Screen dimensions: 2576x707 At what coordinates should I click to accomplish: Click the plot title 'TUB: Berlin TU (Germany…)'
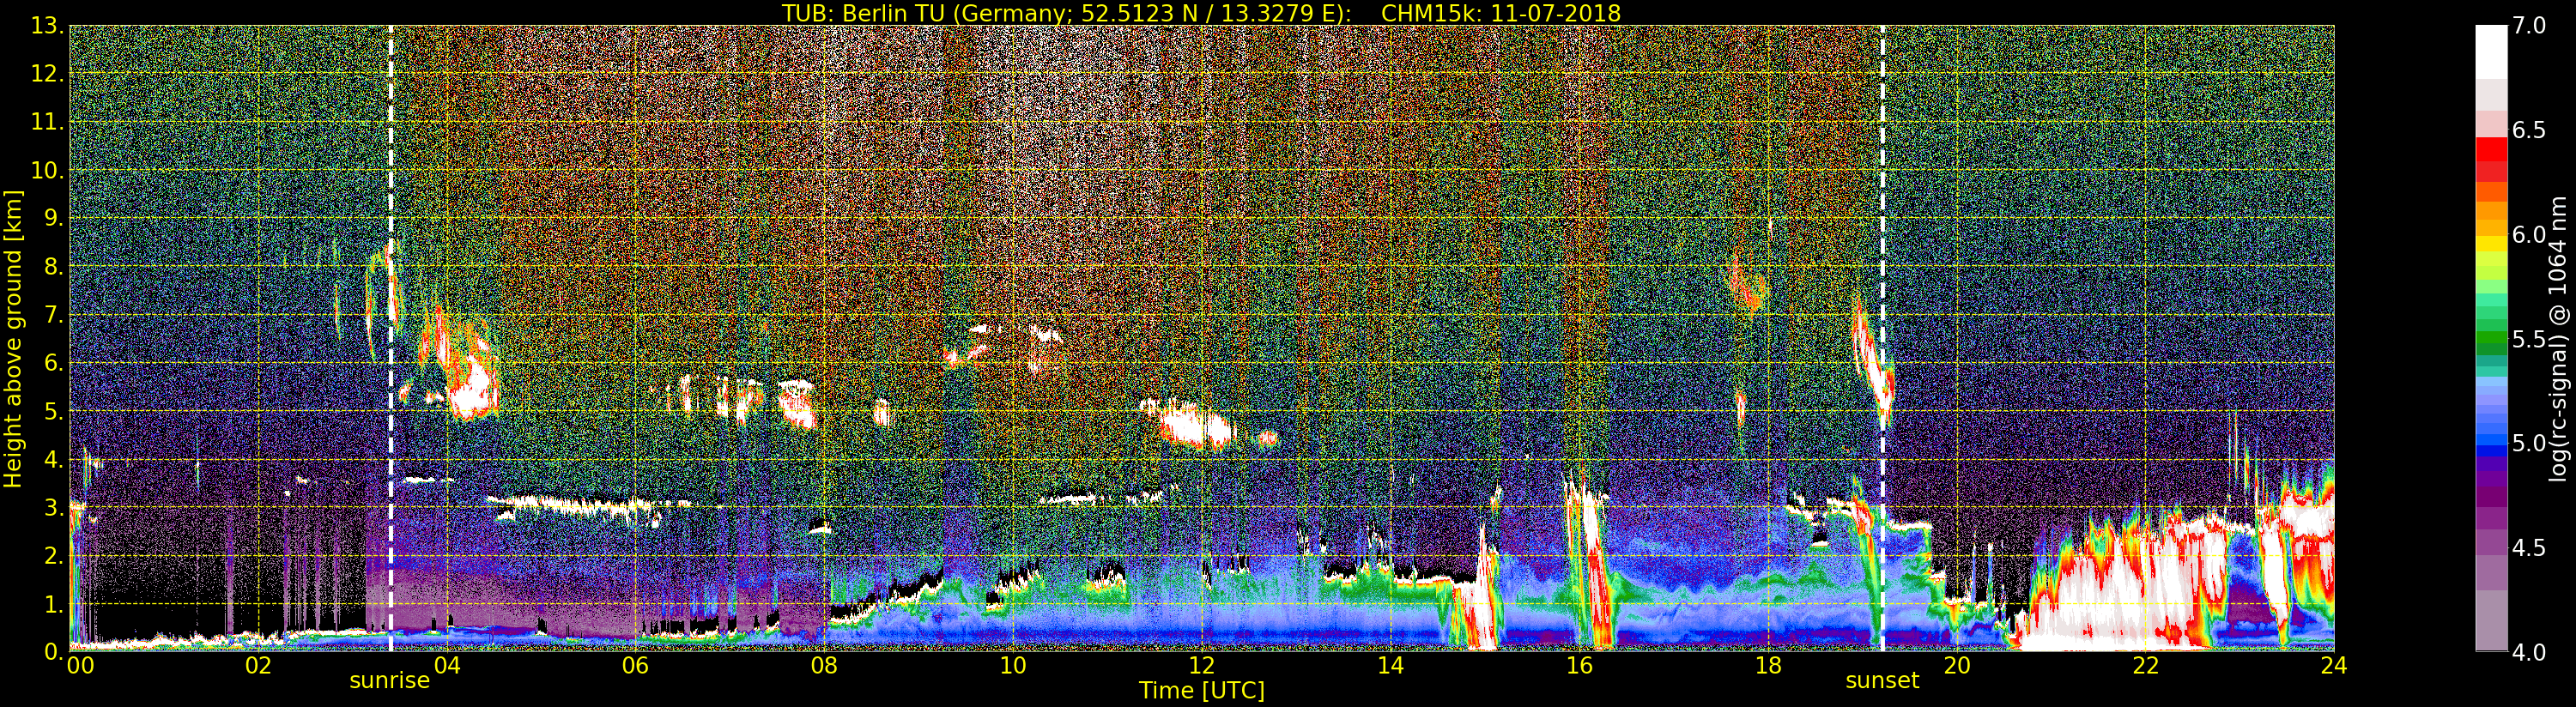(1201, 13)
